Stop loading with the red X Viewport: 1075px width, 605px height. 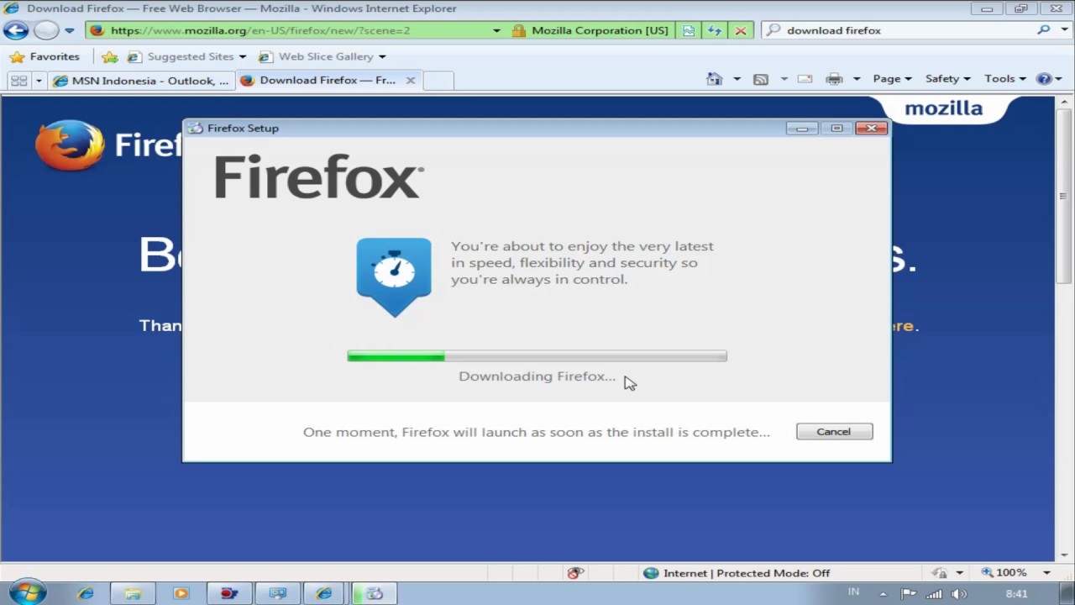tap(741, 30)
